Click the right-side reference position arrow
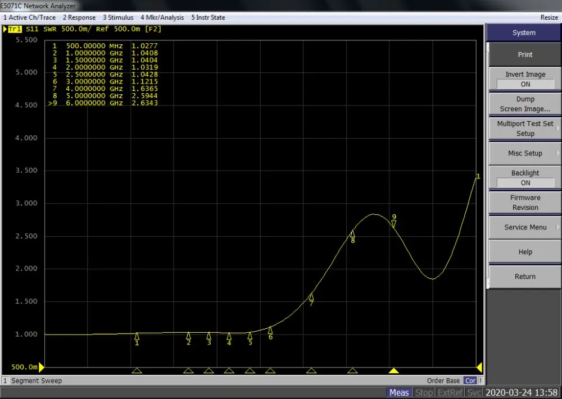 479,367
